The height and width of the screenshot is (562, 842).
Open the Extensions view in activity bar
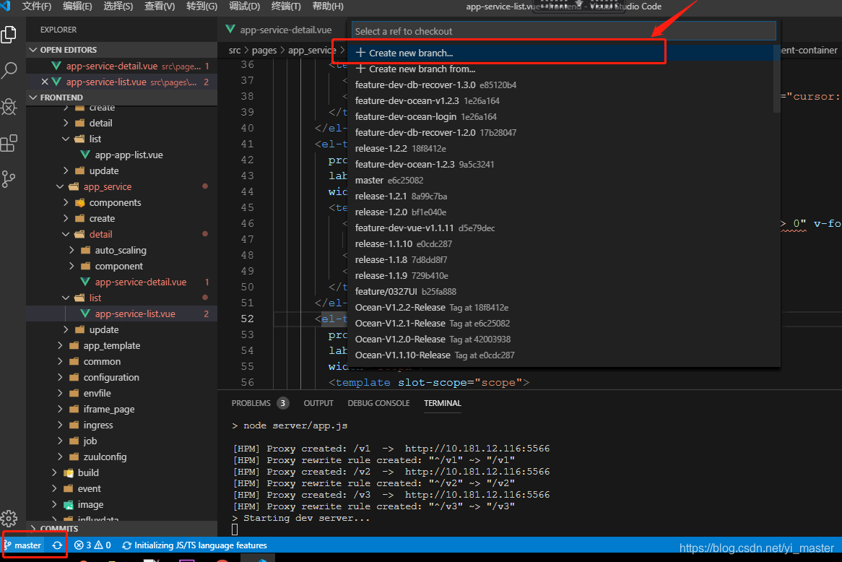(9, 143)
